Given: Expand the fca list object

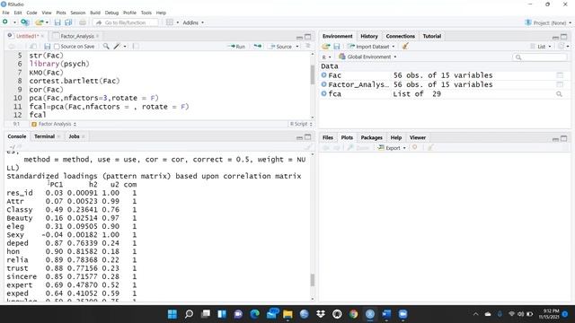Looking at the screenshot, I should [x=323, y=93].
